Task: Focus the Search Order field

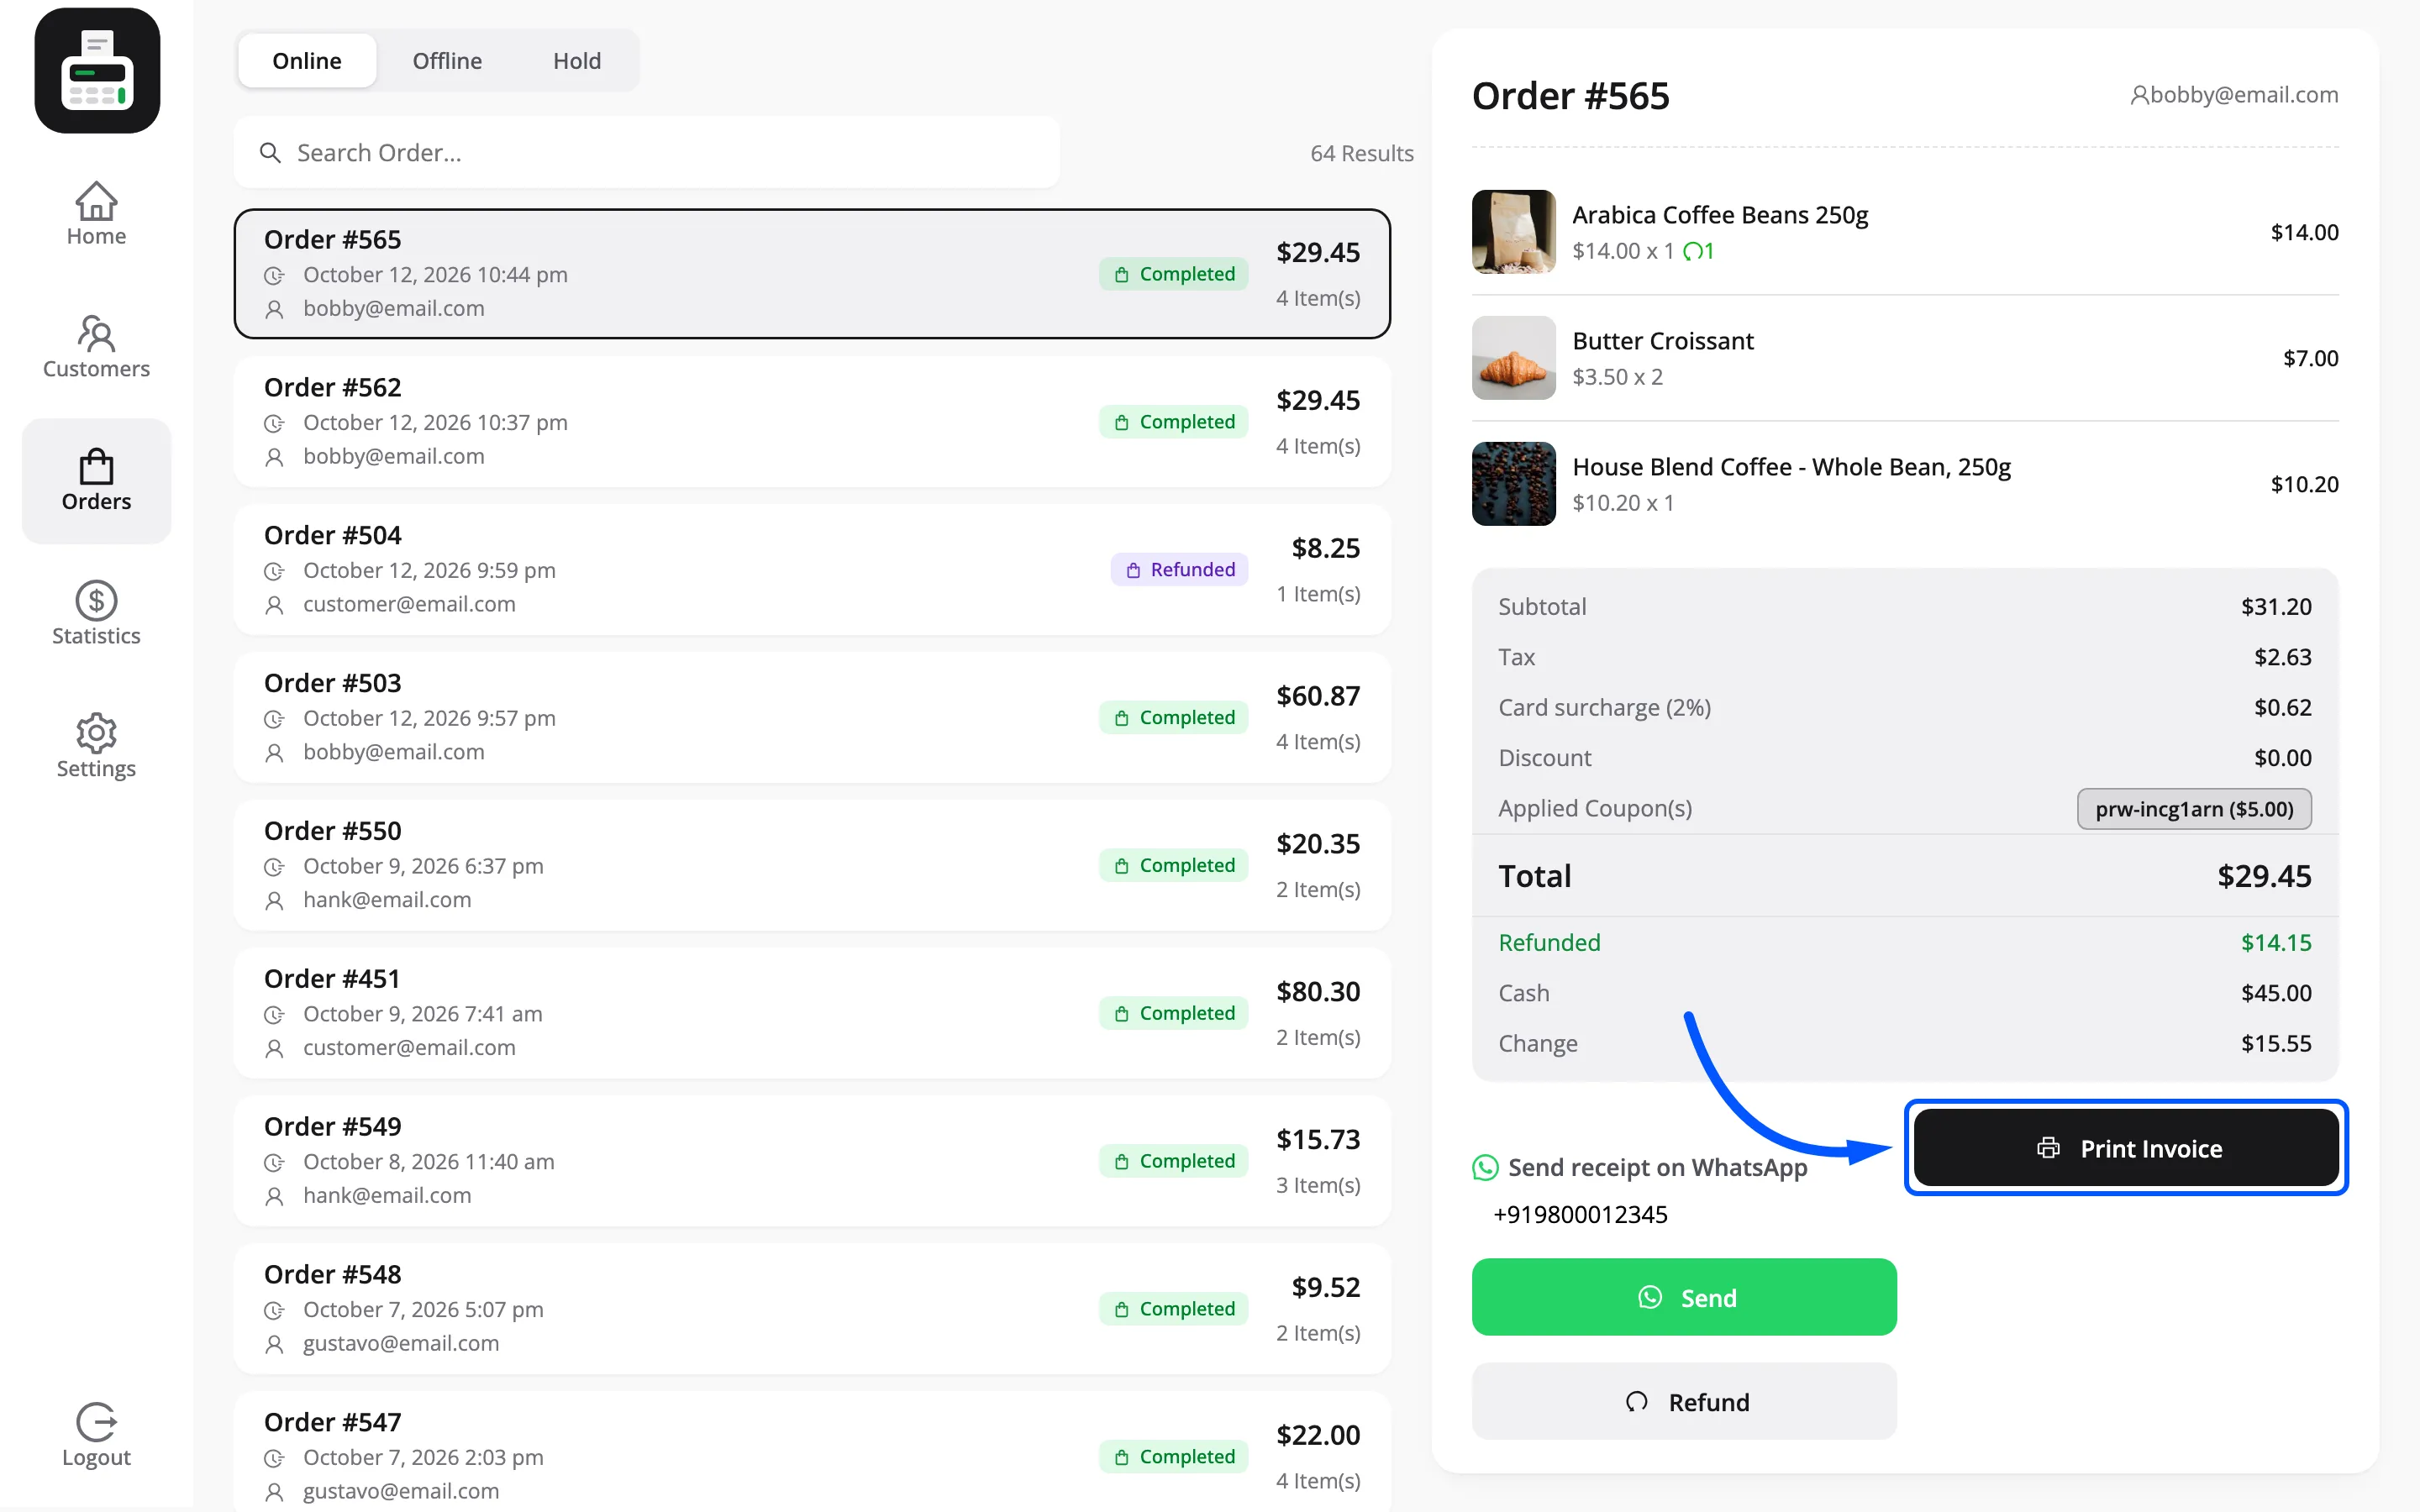Action: coord(647,153)
